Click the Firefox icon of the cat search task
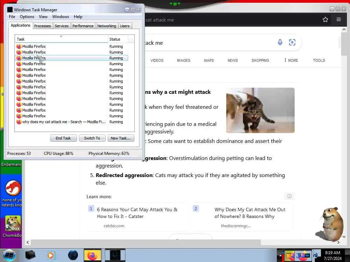350x262 pixels. pyautogui.click(x=19, y=122)
